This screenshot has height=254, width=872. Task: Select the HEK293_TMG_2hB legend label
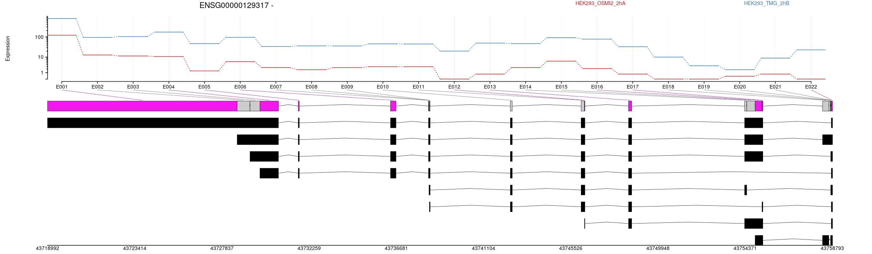(767, 4)
